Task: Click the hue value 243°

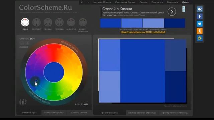Action: coord(32,39)
